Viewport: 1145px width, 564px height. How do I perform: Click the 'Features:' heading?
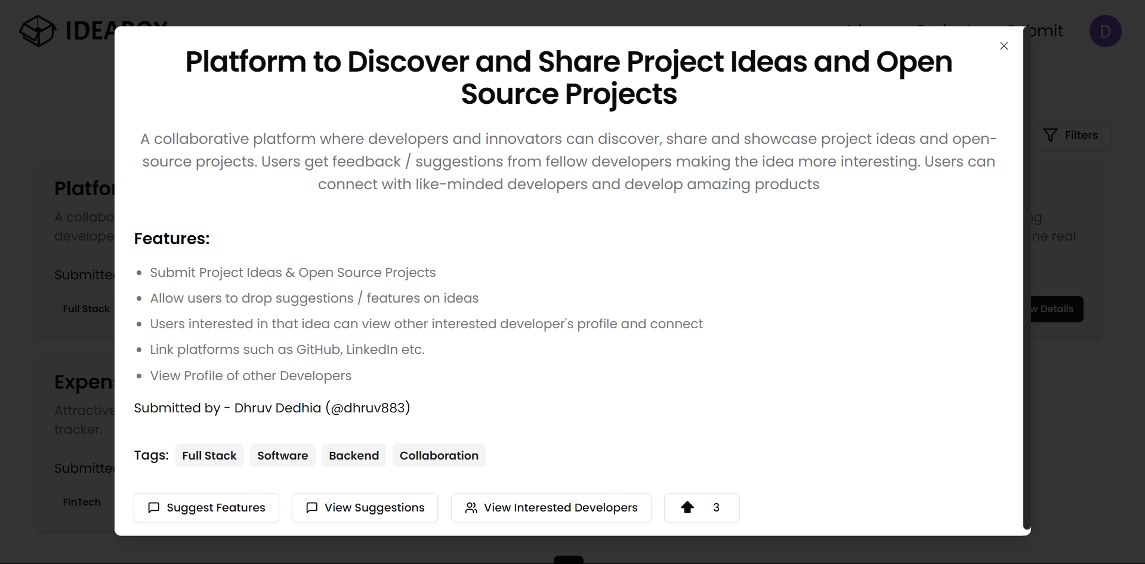pos(172,239)
